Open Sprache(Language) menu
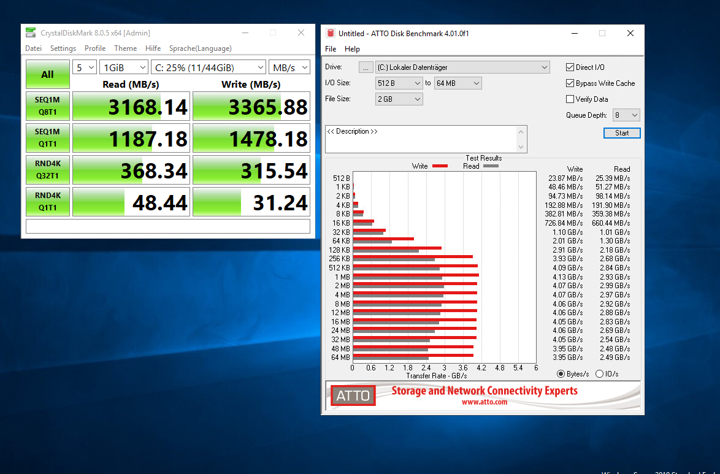 point(200,48)
